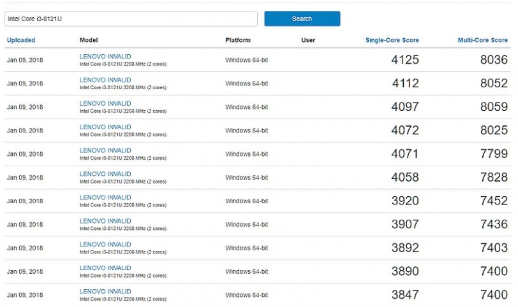Click the Search button
Viewport: 518px width, 307px height.
pyautogui.click(x=302, y=19)
